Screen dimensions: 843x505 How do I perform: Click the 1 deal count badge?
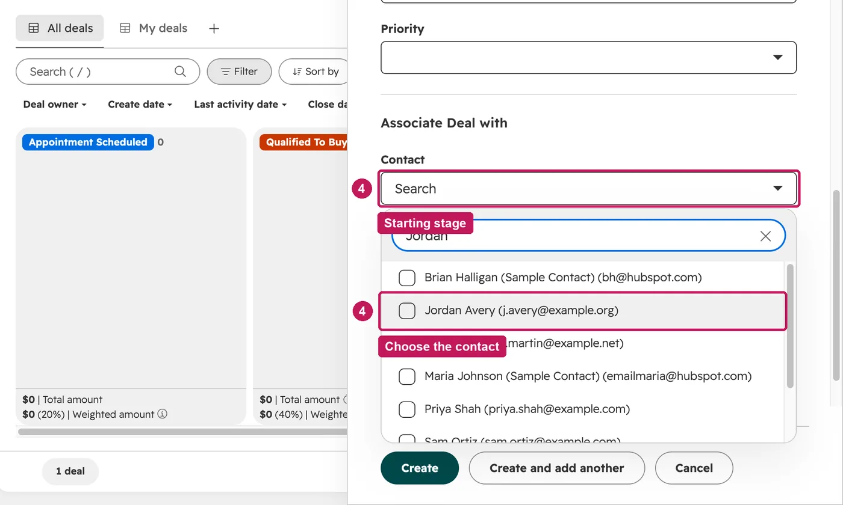[70, 471]
